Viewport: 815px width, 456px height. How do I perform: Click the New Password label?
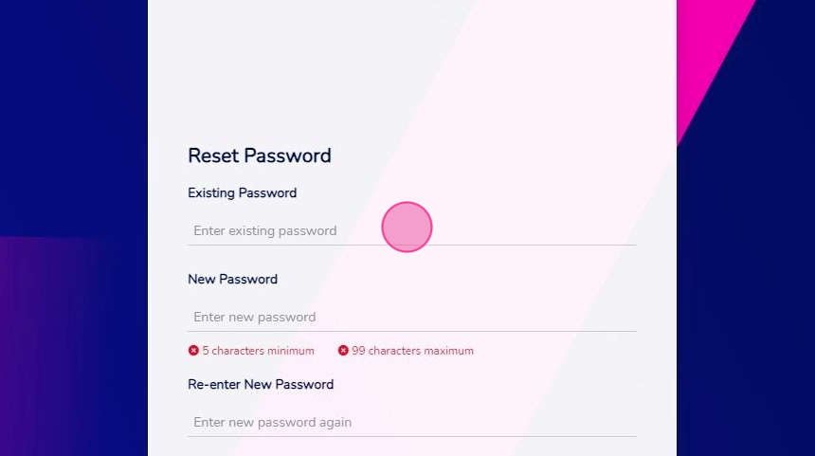232,280
